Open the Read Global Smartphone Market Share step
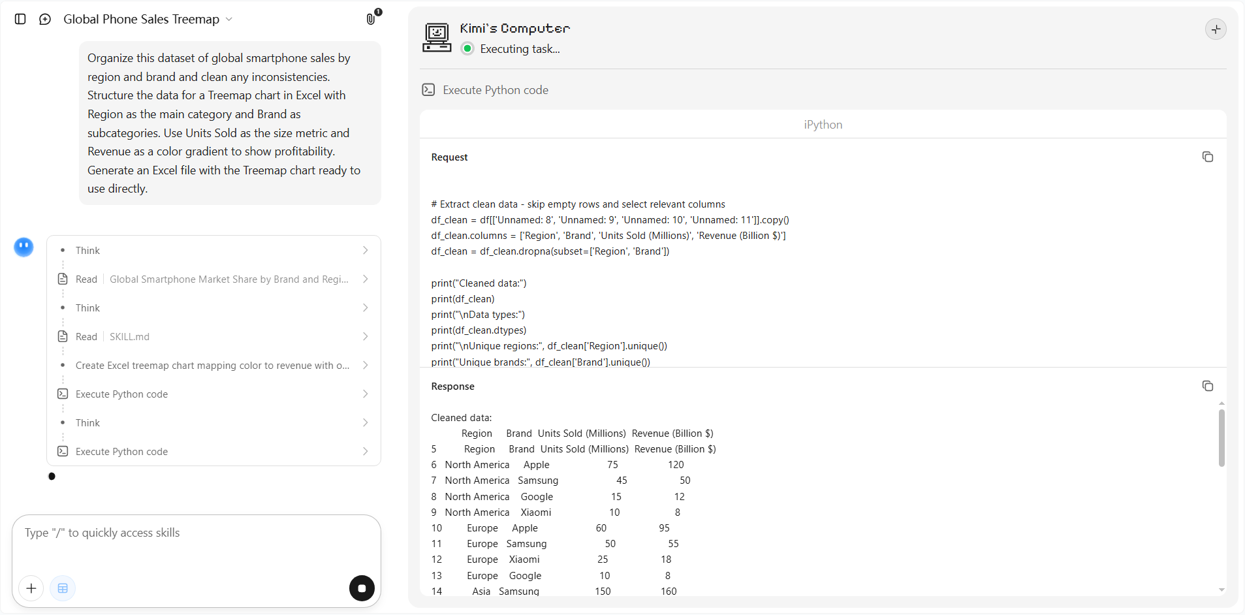Viewport: 1245px width, 615px height. click(214, 279)
